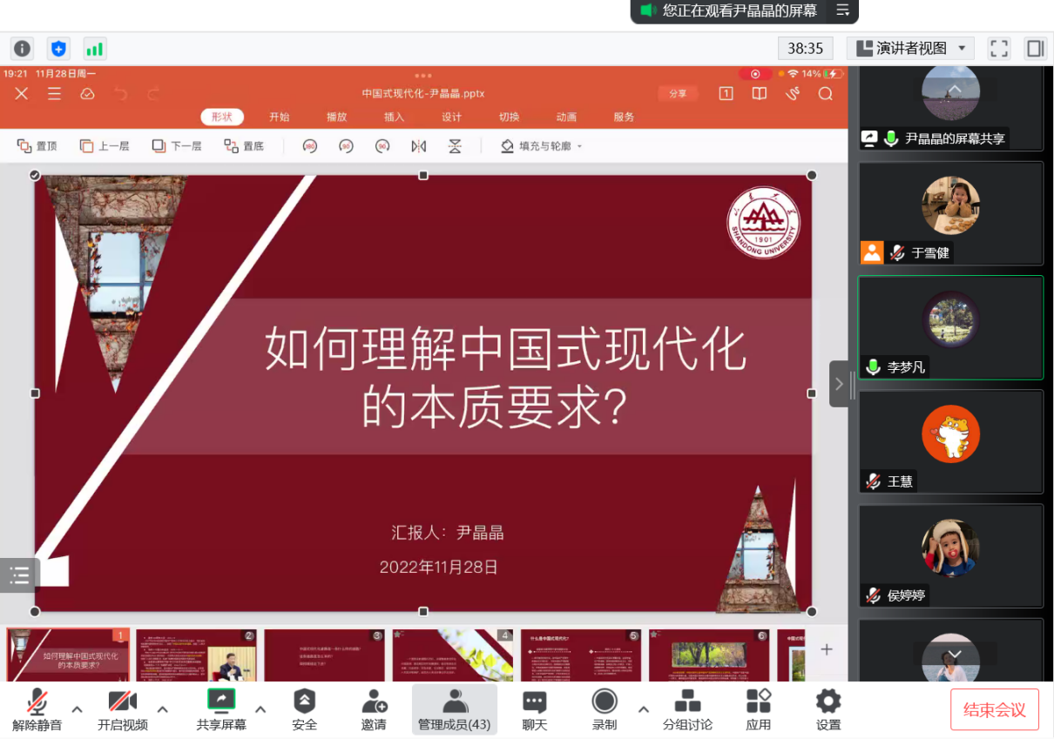
Task: Open the meeting info icon
Action: tap(22, 49)
